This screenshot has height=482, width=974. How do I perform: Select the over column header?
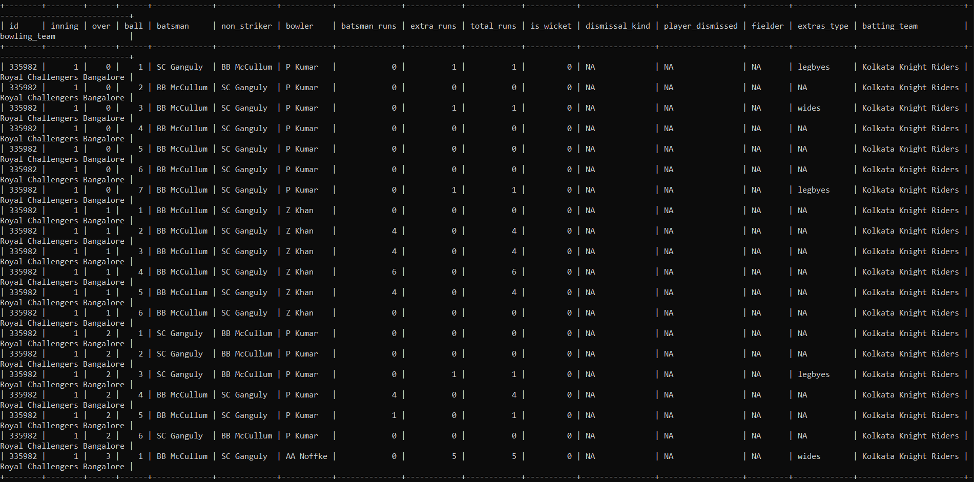pos(101,26)
